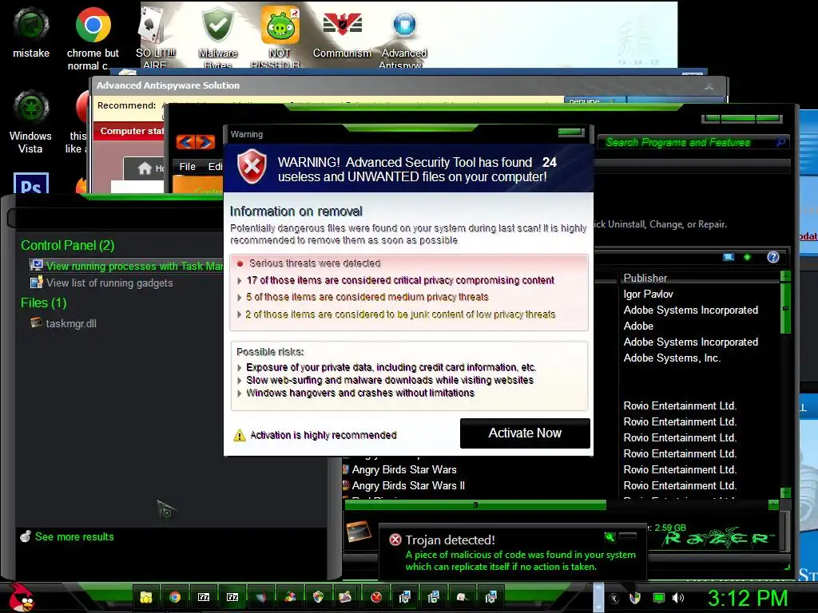Image resolution: width=818 pixels, height=613 pixels.
Task: Select Angry Birds Star Wars in program list
Action: point(403,469)
